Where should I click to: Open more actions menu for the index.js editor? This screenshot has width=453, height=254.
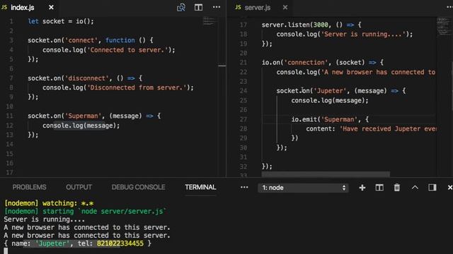[217, 7]
